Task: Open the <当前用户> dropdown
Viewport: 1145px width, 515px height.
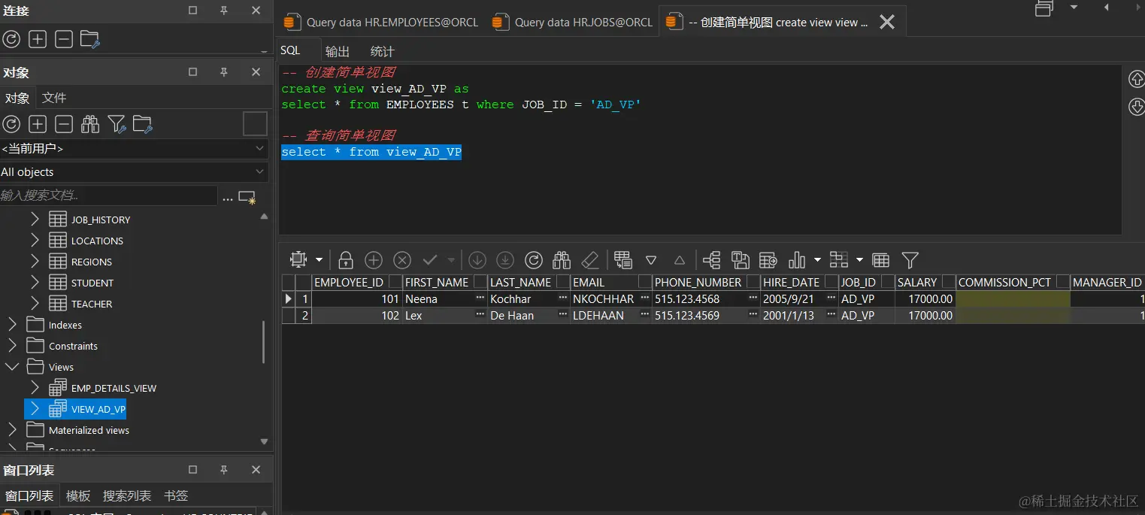Action: click(135, 149)
